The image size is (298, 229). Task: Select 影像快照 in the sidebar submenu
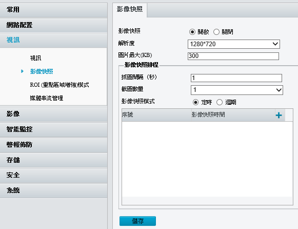point(42,71)
